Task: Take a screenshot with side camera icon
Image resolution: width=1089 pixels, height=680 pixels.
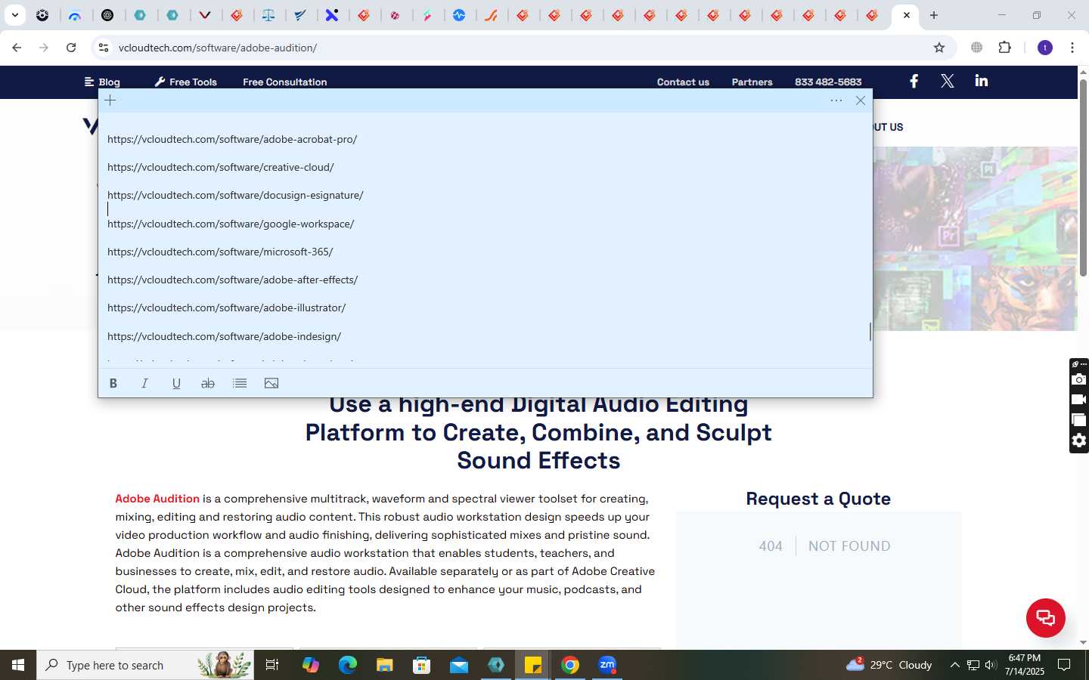Action: [1079, 379]
